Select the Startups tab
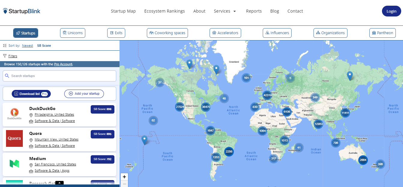This screenshot has height=187, width=403. pos(26,33)
